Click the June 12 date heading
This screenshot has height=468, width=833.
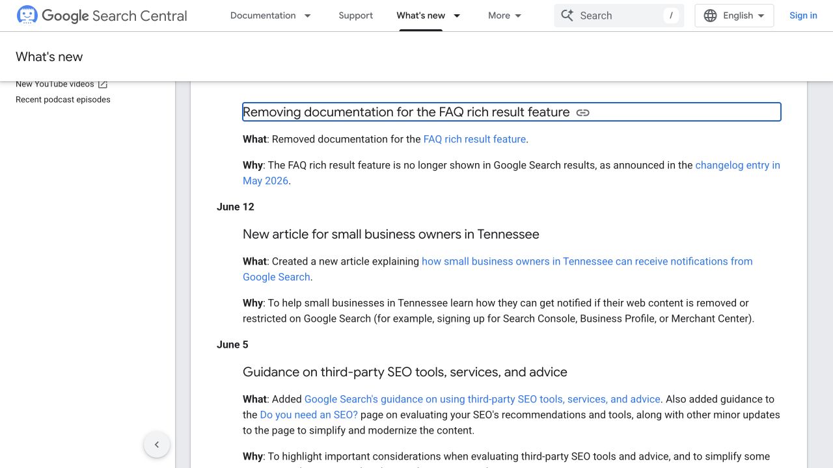pyautogui.click(x=236, y=207)
